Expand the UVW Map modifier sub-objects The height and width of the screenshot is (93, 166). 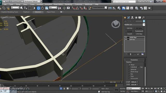pos(128,37)
